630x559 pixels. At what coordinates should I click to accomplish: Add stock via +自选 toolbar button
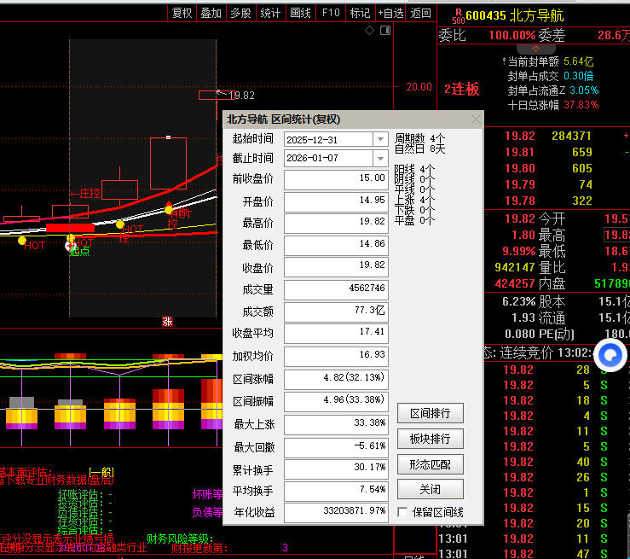coord(390,13)
